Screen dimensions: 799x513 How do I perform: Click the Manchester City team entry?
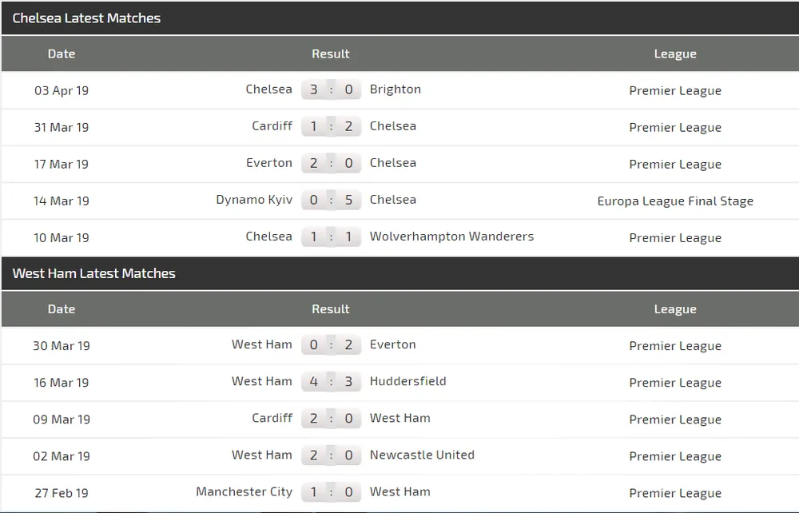[244, 491]
